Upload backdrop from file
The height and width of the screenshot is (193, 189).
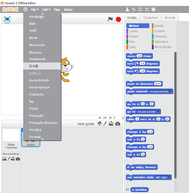click(x=13, y=159)
